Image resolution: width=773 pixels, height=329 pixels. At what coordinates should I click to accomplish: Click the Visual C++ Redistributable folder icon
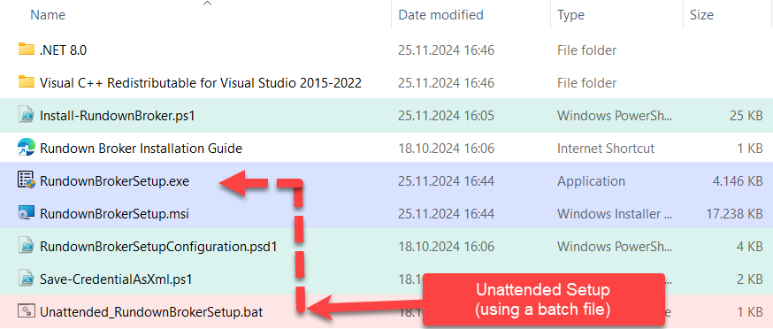click(26, 82)
